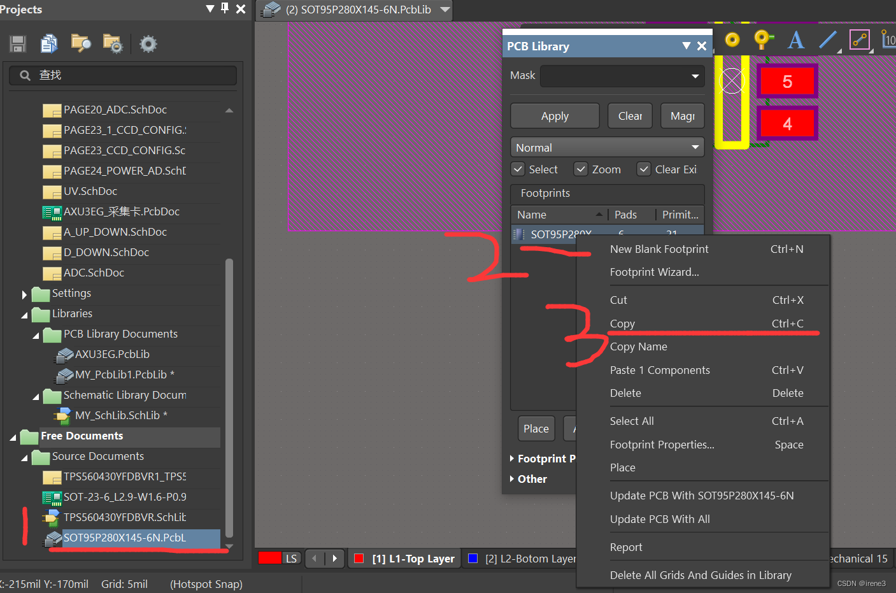Click the L2-Botom Layer blue swatch
The image size is (896, 593).
pyautogui.click(x=473, y=559)
